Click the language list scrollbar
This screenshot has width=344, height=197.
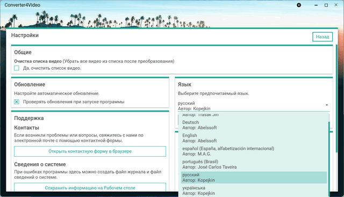click(x=329, y=159)
